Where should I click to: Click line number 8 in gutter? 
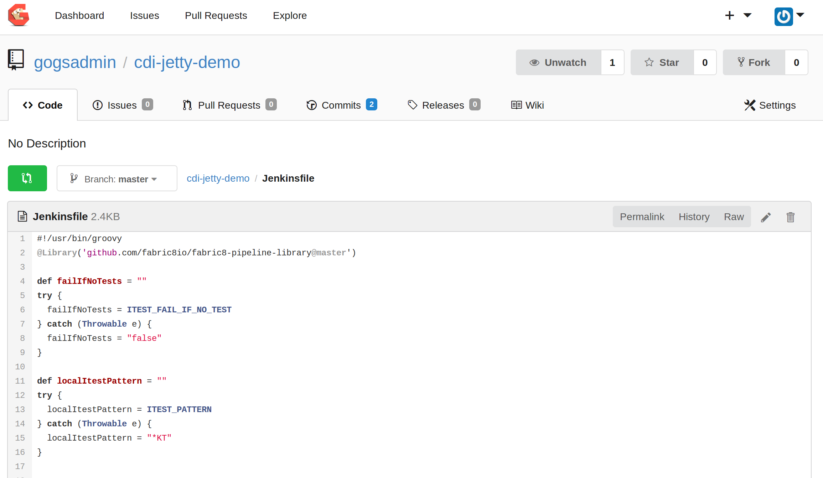pos(22,338)
